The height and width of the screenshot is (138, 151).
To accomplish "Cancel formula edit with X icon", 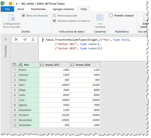I will point(16,40).
